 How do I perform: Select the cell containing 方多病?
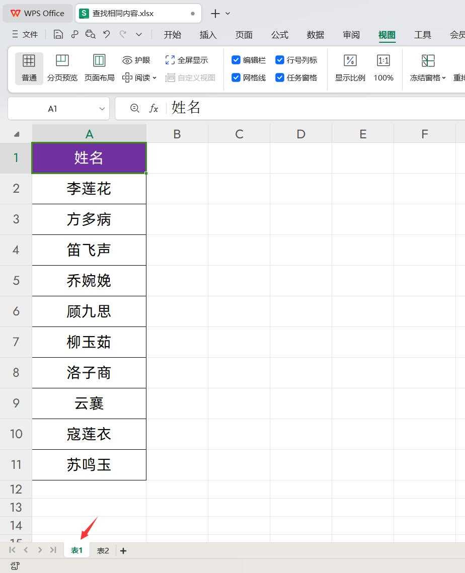tap(89, 219)
